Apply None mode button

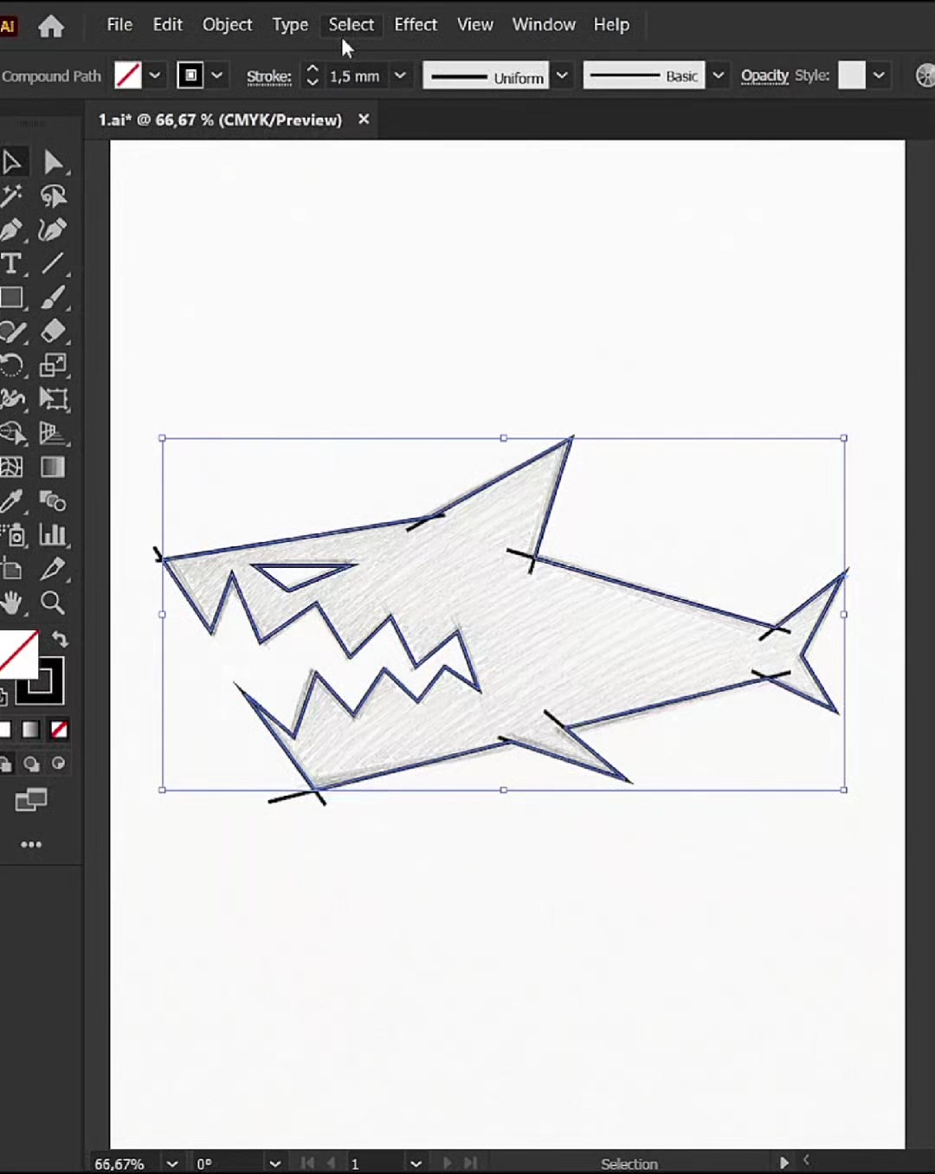tap(59, 730)
